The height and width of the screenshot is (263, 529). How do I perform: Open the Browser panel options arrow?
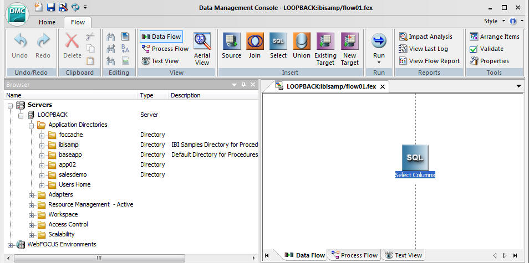click(x=235, y=85)
